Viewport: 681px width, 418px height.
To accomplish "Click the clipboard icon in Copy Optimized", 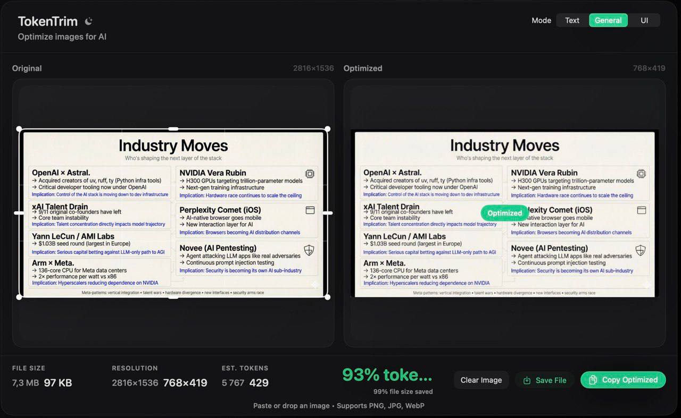I will [593, 380].
